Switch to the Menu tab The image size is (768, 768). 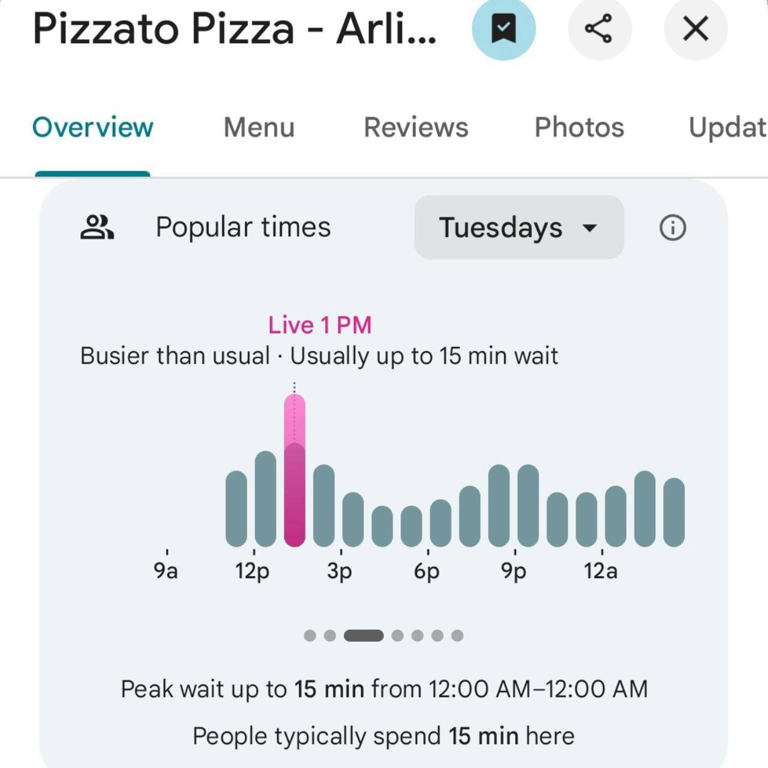coord(259,127)
